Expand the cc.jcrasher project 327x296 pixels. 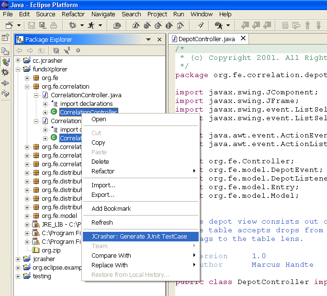click(18, 60)
